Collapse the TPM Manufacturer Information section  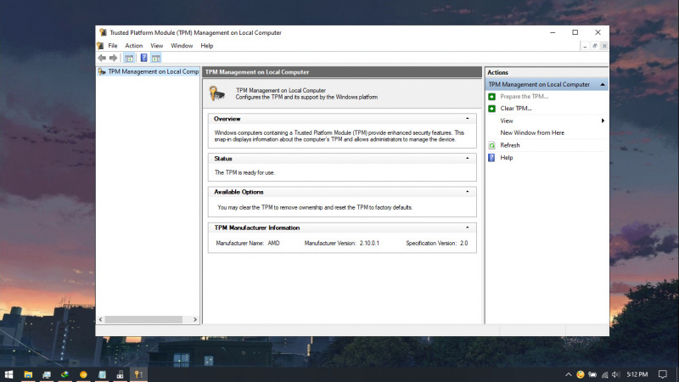[x=468, y=228]
